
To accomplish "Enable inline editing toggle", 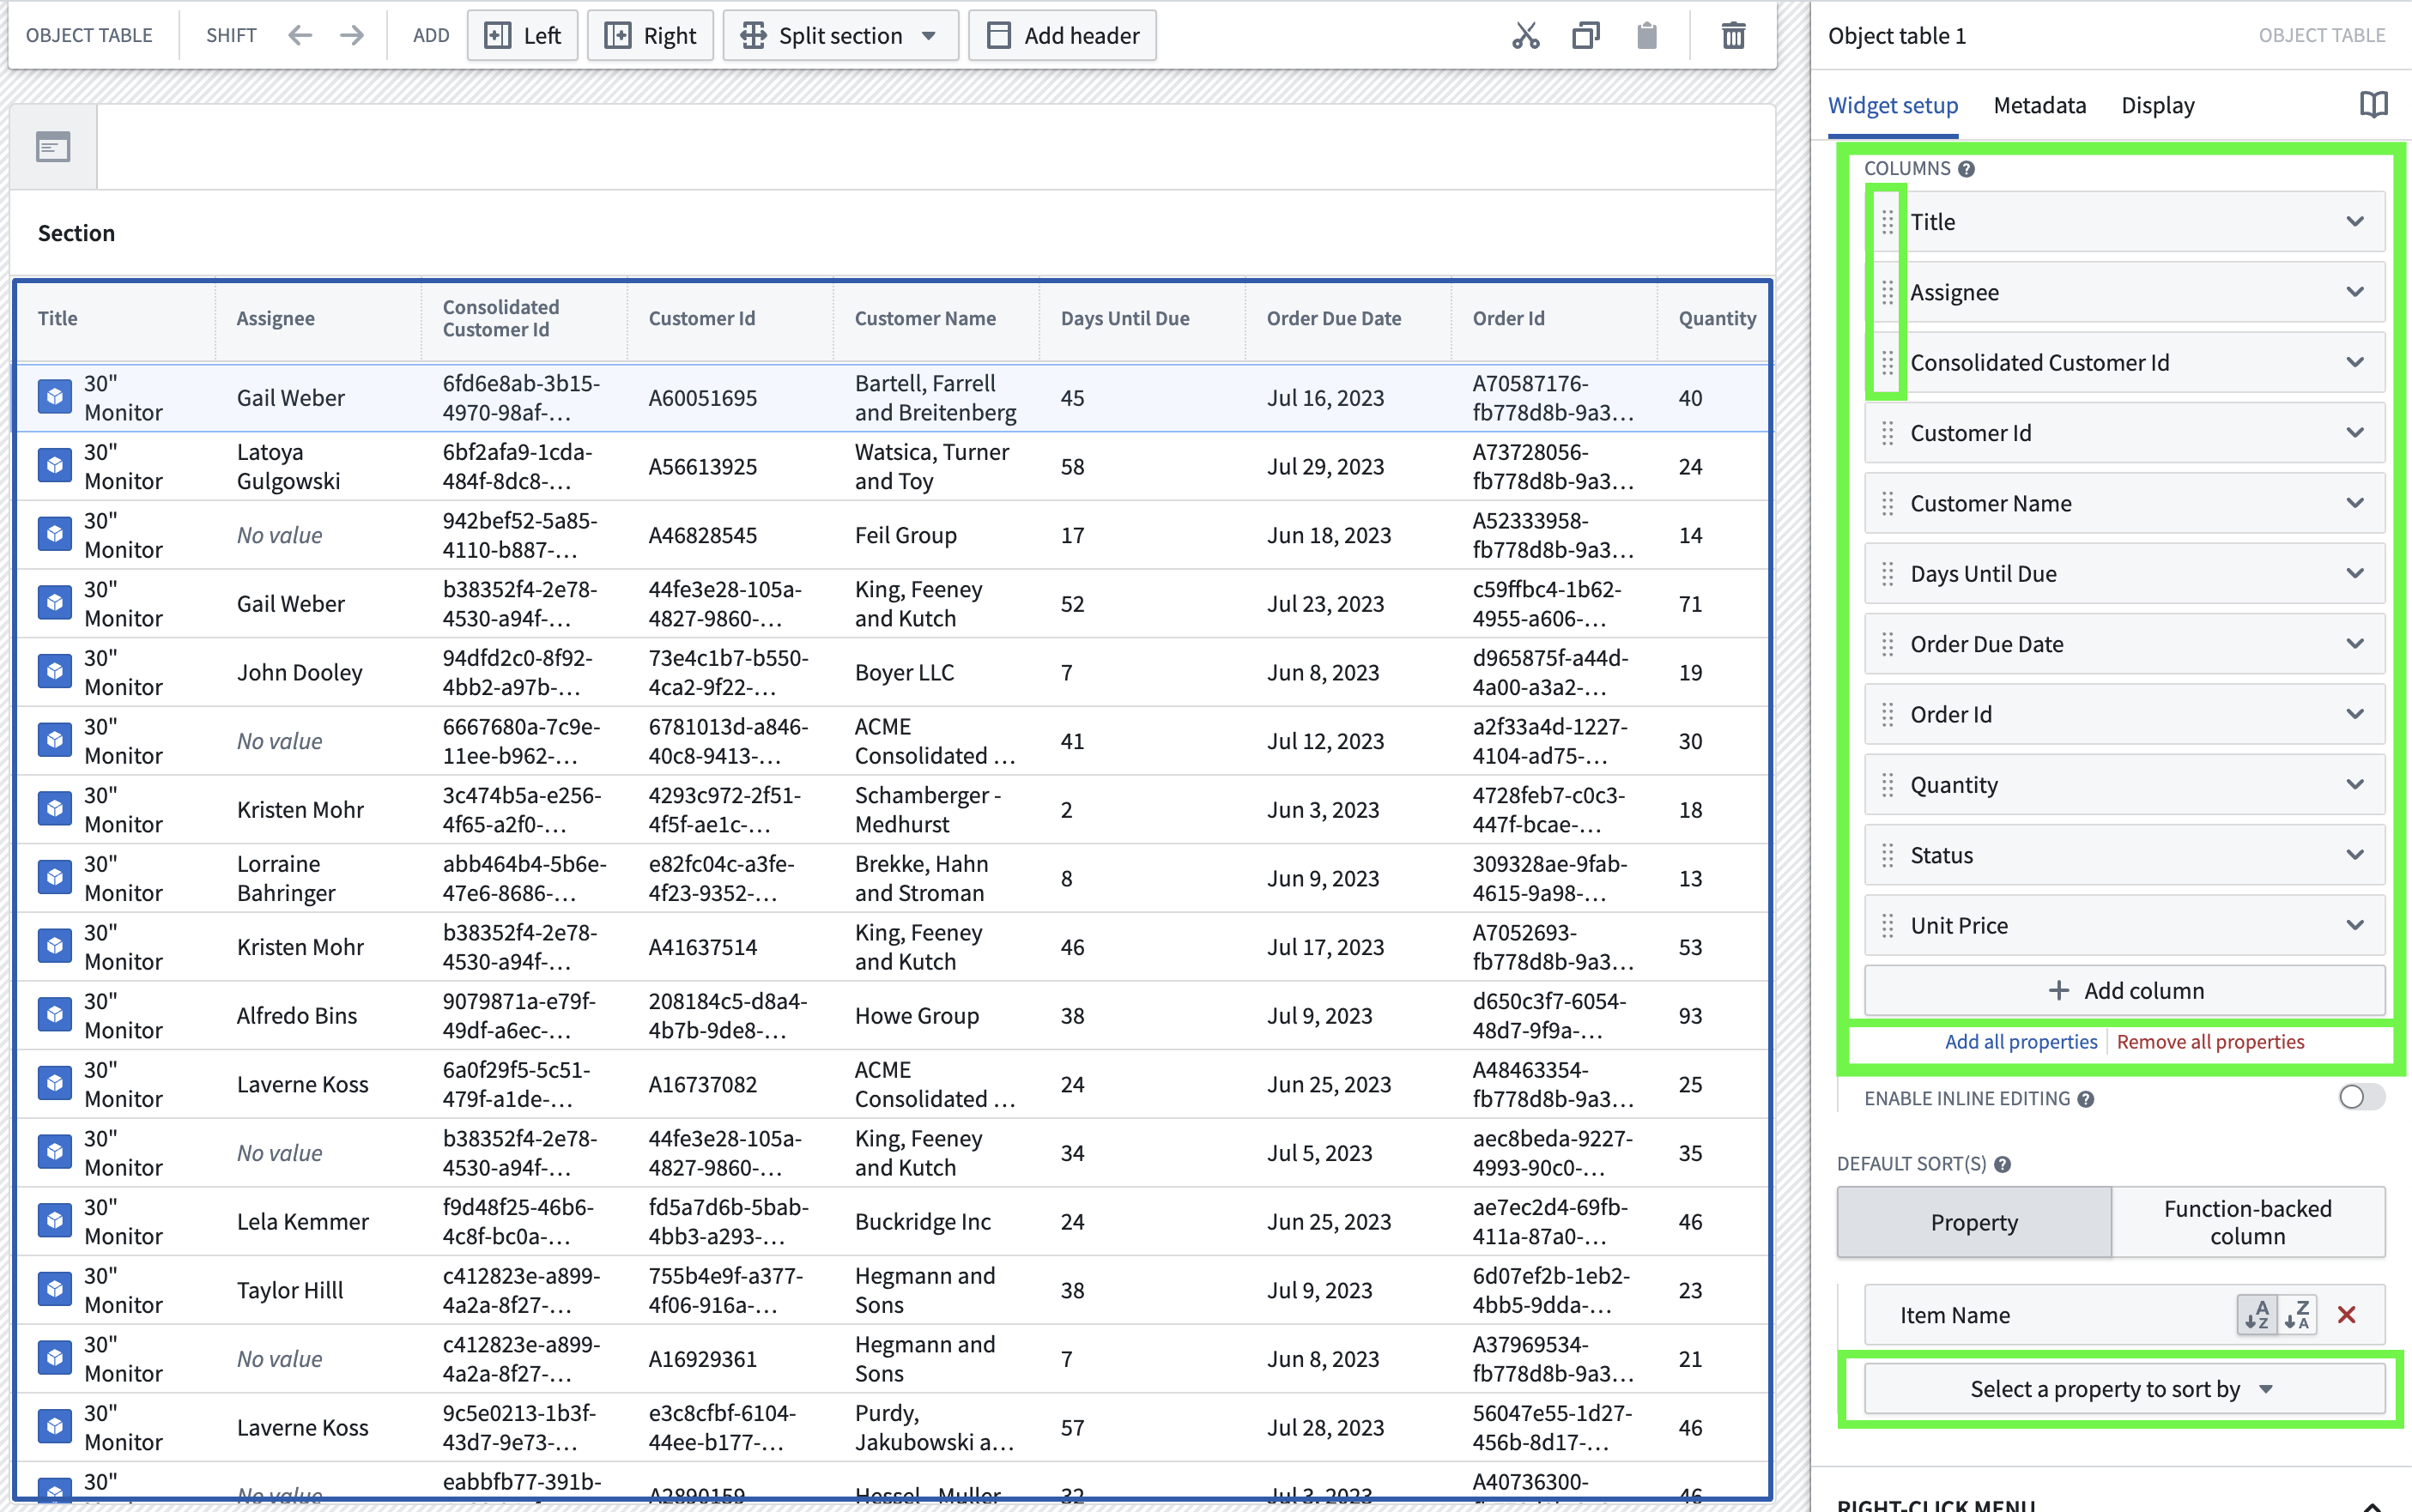I will point(2360,1097).
